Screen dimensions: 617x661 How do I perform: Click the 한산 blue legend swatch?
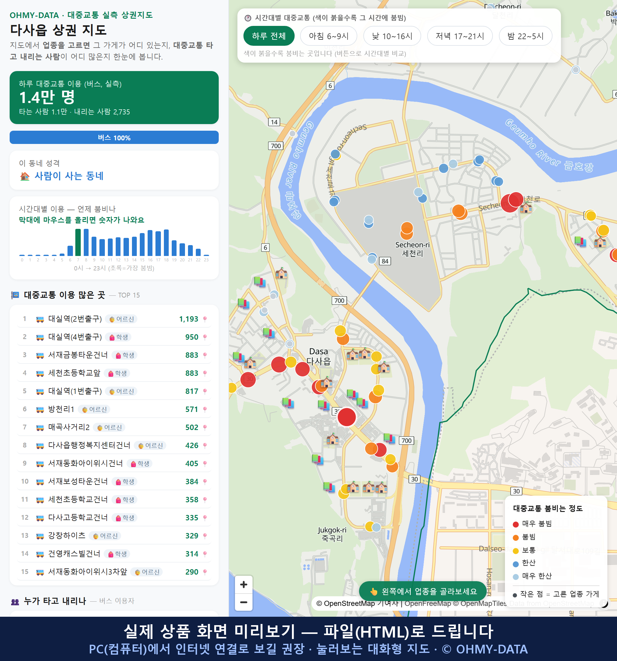pos(515,564)
